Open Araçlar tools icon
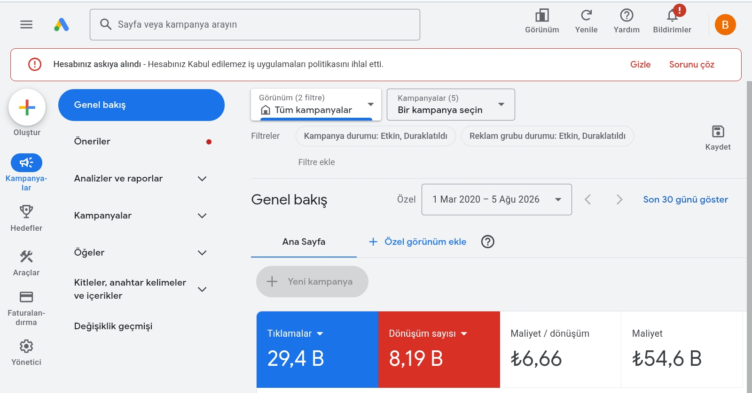 [26, 257]
